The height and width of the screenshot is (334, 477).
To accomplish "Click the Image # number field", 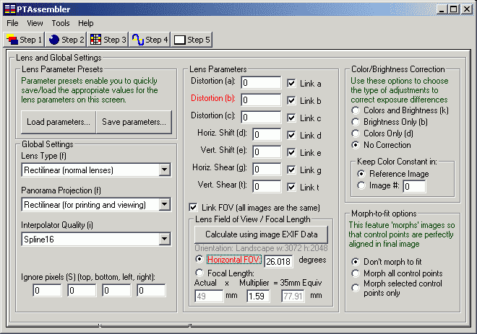I will click(x=414, y=186).
